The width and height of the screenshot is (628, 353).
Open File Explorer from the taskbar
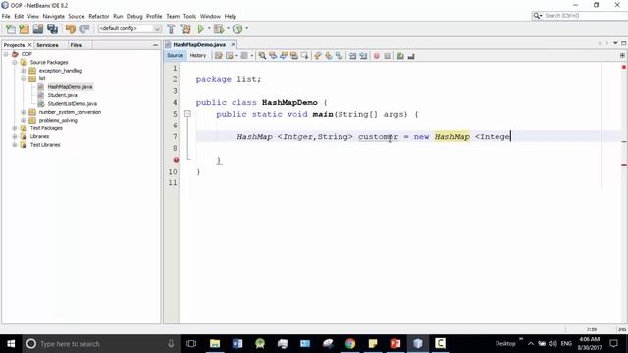[x=215, y=344]
